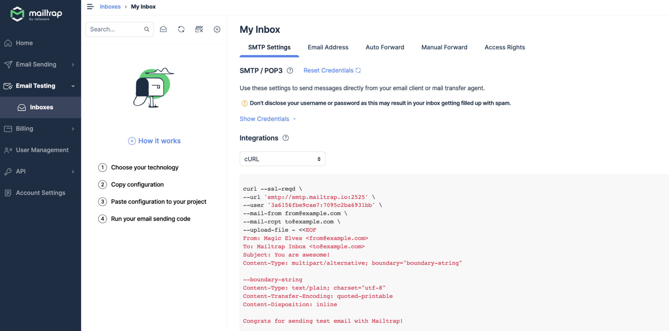Expand the Billing sidebar section
This screenshot has width=669, height=331.
coord(24,128)
